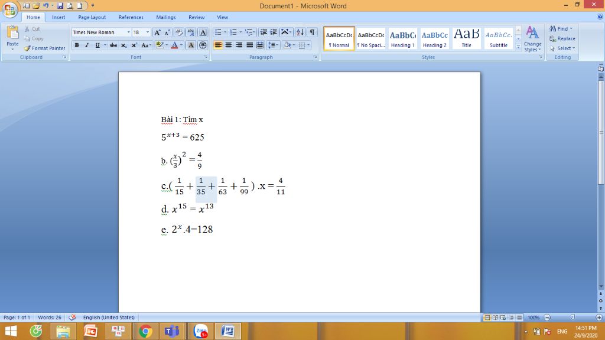Viewport: 605px width, 340px height.
Task: Apply the Heading 1 style
Action: pos(403,38)
